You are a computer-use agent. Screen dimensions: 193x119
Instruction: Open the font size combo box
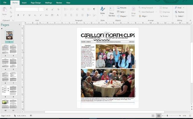tap(41, 9)
